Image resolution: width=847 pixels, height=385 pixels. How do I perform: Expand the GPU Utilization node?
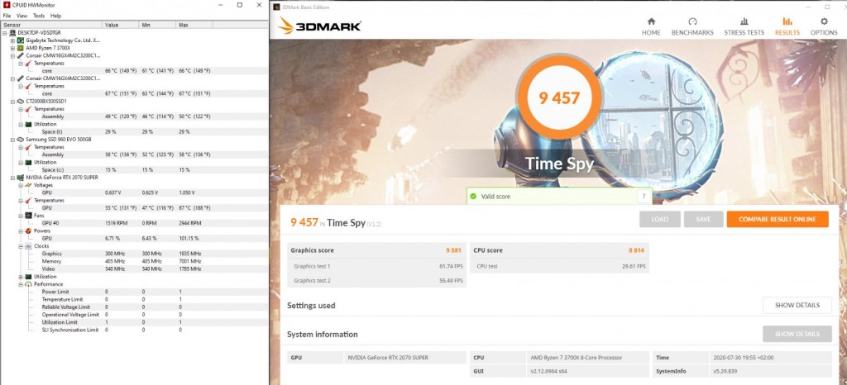(21, 276)
